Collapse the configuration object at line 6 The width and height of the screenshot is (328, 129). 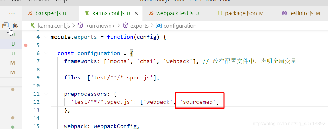pyautogui.click(x=46, y=53)
